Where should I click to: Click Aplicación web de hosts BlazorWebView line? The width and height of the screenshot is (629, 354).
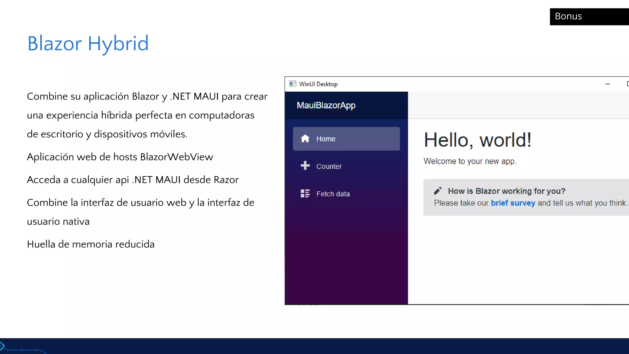[120, 157]
